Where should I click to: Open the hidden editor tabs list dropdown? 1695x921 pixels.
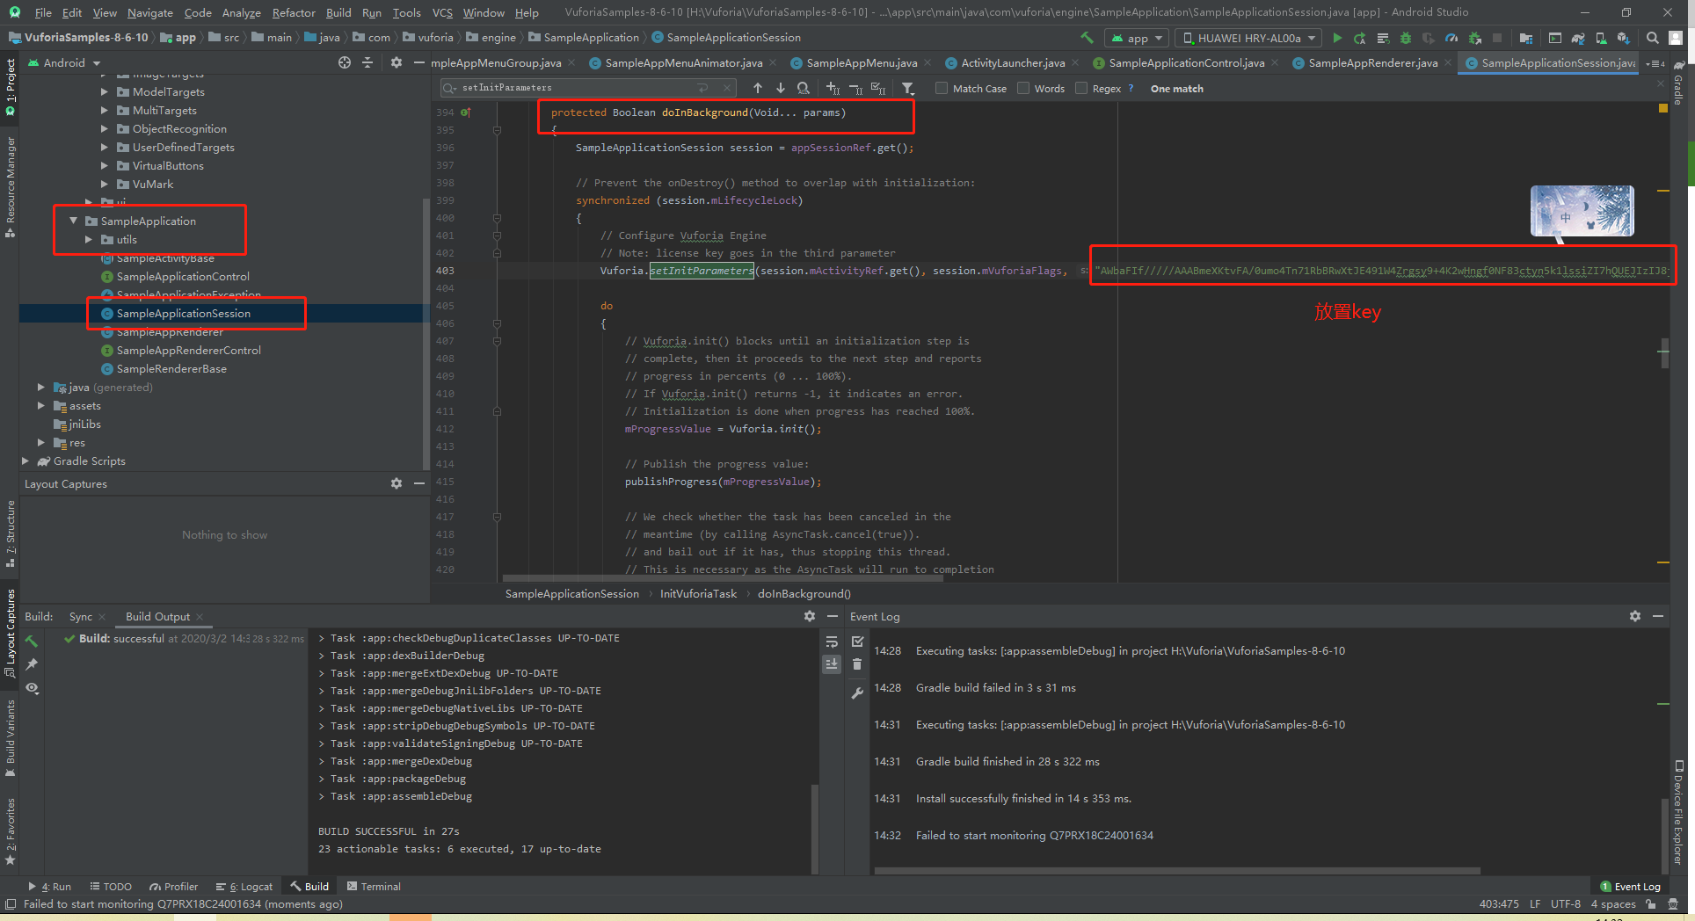click(1655, 63)
